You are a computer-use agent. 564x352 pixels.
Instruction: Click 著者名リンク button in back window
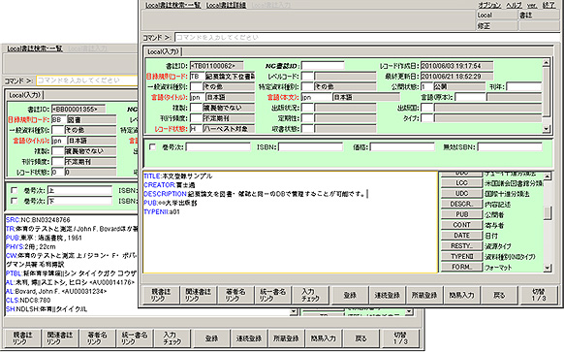tap(97, 338)
